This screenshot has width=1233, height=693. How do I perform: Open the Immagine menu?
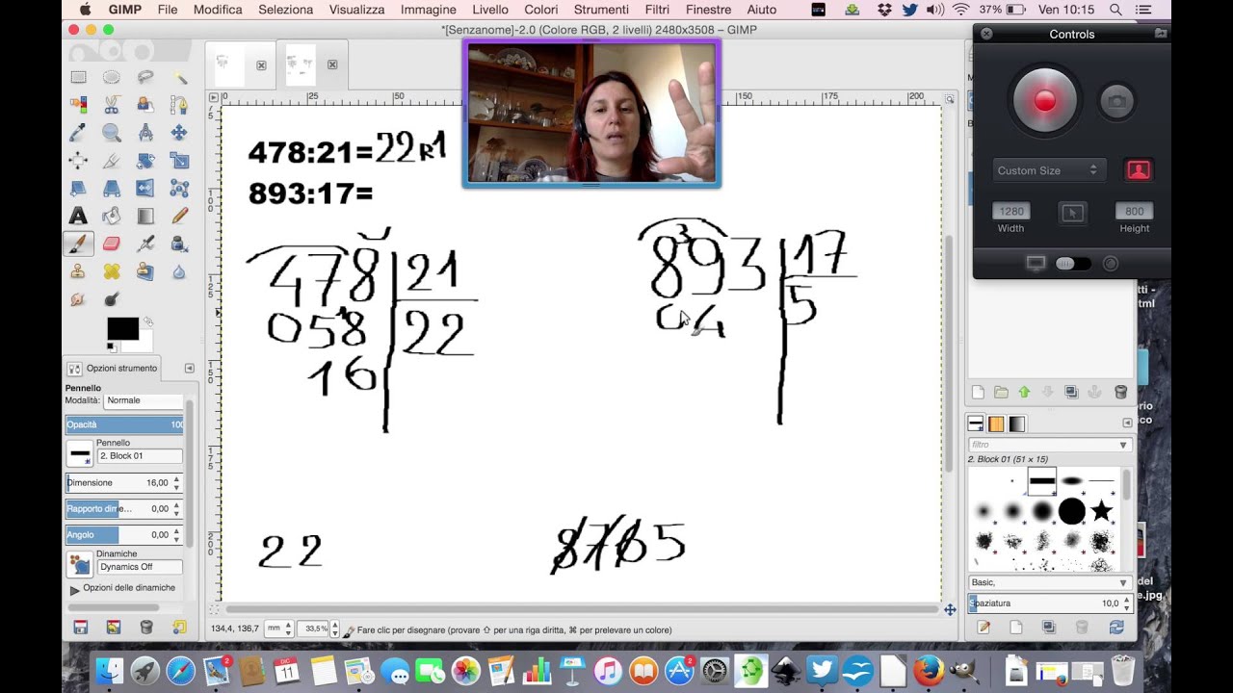pos(429,10)
